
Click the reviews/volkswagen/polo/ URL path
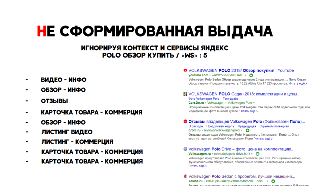coord(222,130)
